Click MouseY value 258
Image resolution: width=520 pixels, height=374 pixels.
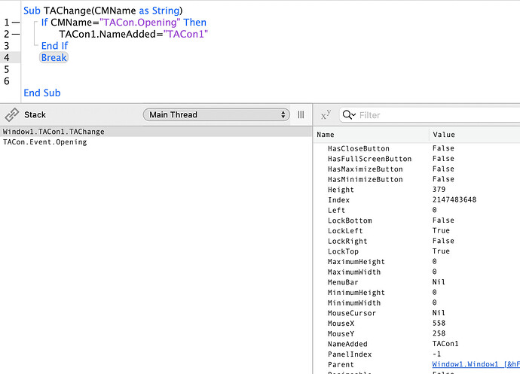(x=439, y=333)
